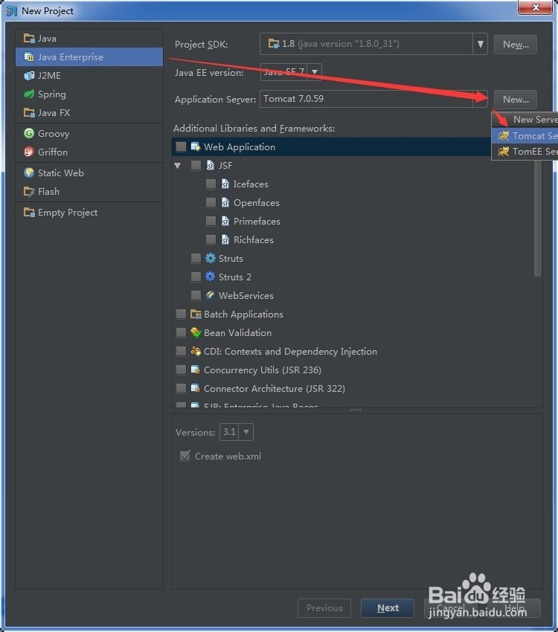558x632 pixels.
Task: Tick the WebServices checkbox
Action: pos(196,295)
